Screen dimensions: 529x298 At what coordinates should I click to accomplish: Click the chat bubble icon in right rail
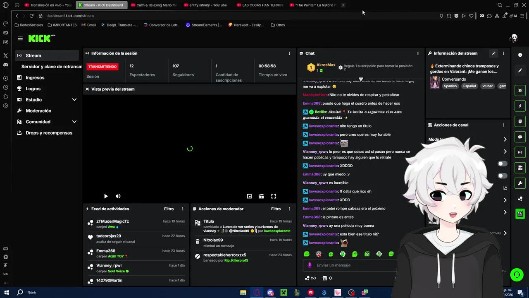click(x=520, y=137)
